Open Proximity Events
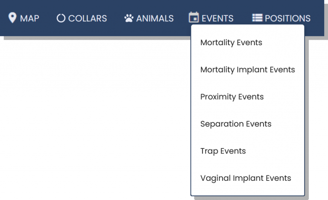Image resolution: width=328 pixels, height=200 pixels. click(x=232, y=97)
